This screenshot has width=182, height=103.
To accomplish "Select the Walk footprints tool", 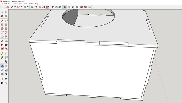I will point(2,83).
